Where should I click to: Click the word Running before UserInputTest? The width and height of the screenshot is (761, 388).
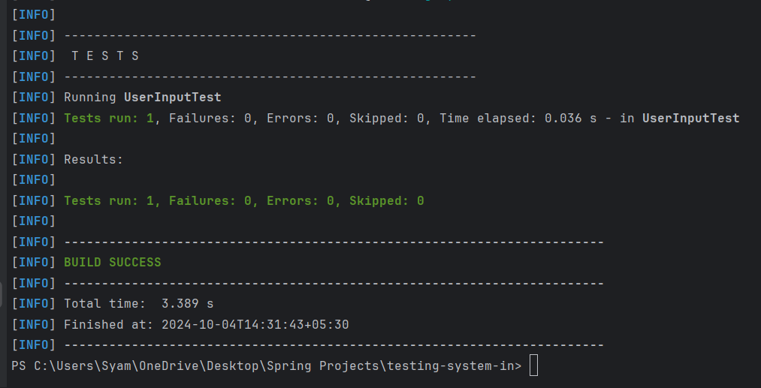pyautogui.click(x=89, y=98)
